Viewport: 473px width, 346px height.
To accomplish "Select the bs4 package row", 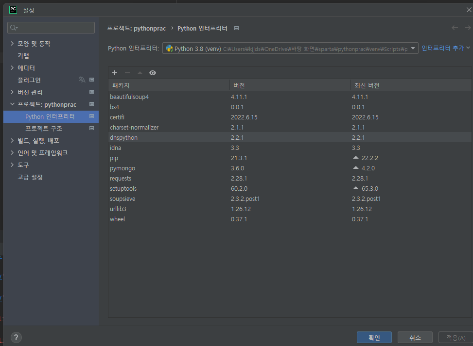I will pos(290,107).
